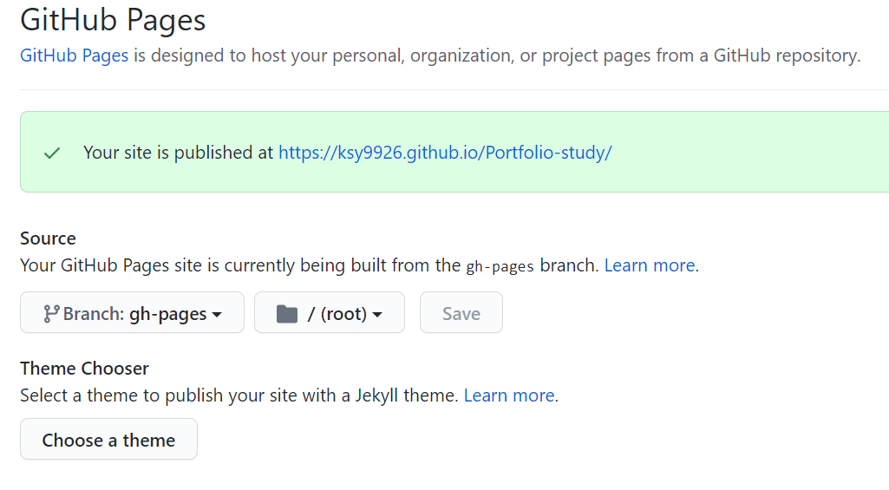Click the Save button
The width and height of the screenshot is (889, 490).
click(461, 312)
